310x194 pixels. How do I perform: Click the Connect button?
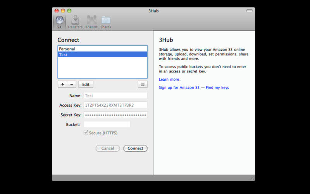(x=135, y=148)
